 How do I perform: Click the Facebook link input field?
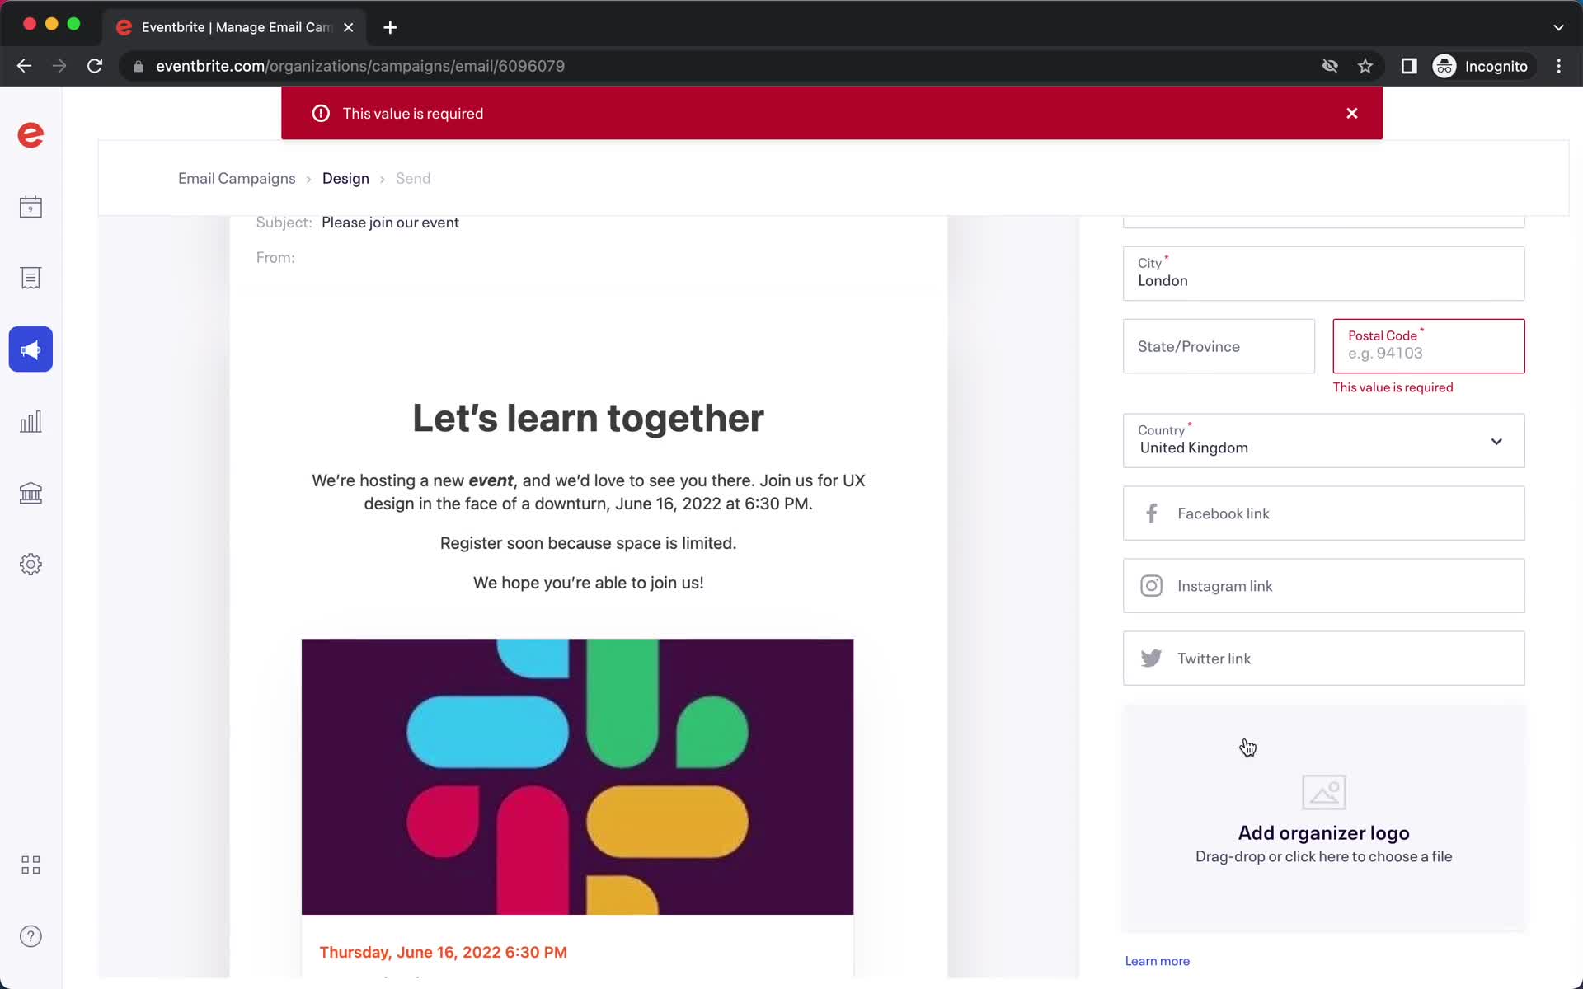click(1323, 513)
